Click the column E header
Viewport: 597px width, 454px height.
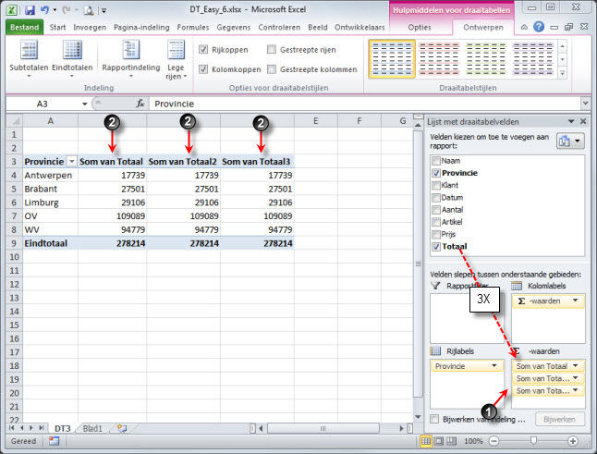[x=316, y=121]
